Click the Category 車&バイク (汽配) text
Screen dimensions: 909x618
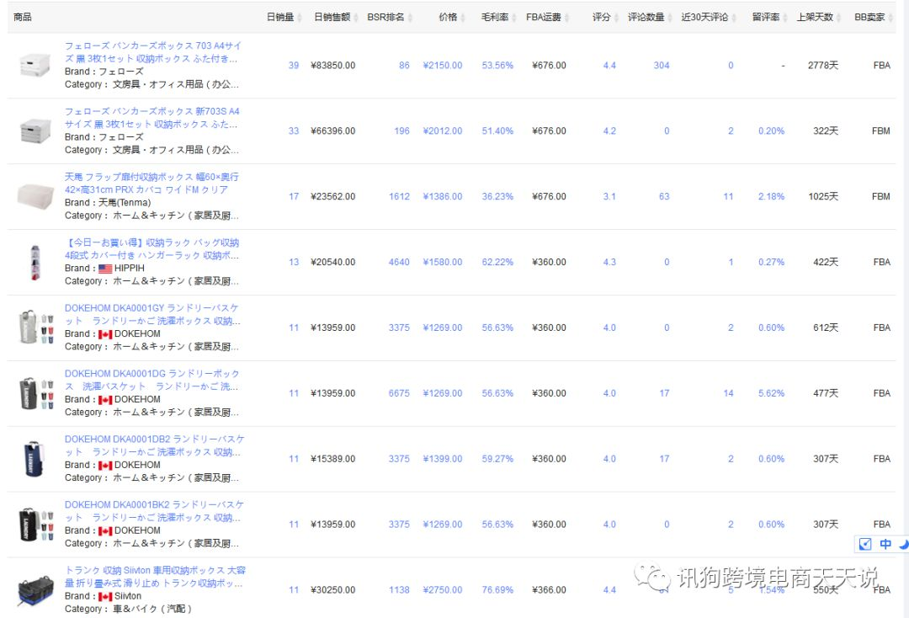[x=128, y=609]
